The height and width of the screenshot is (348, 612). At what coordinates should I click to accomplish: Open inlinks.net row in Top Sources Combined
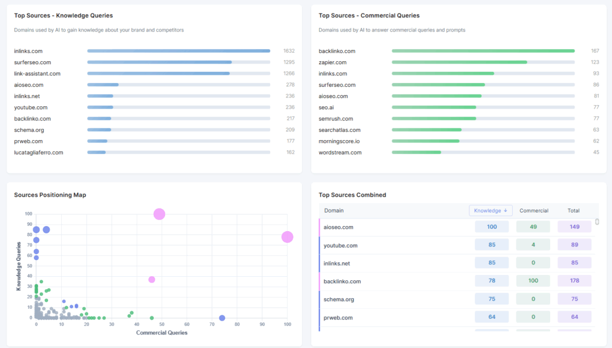tap(457, 263)
